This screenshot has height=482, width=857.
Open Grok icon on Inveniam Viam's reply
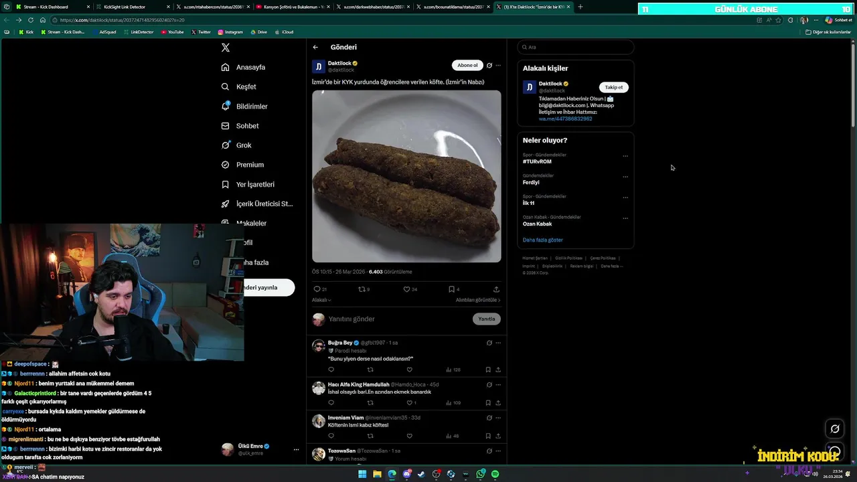[489, 418]
